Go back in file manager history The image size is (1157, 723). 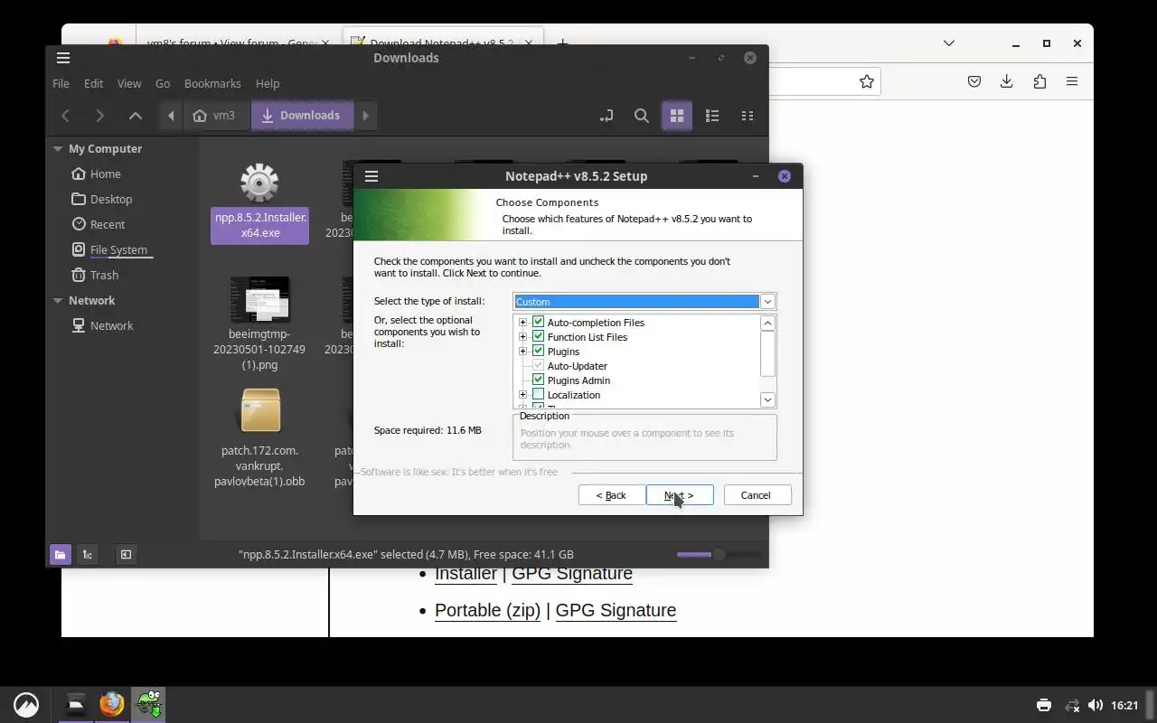pos(66,116)
